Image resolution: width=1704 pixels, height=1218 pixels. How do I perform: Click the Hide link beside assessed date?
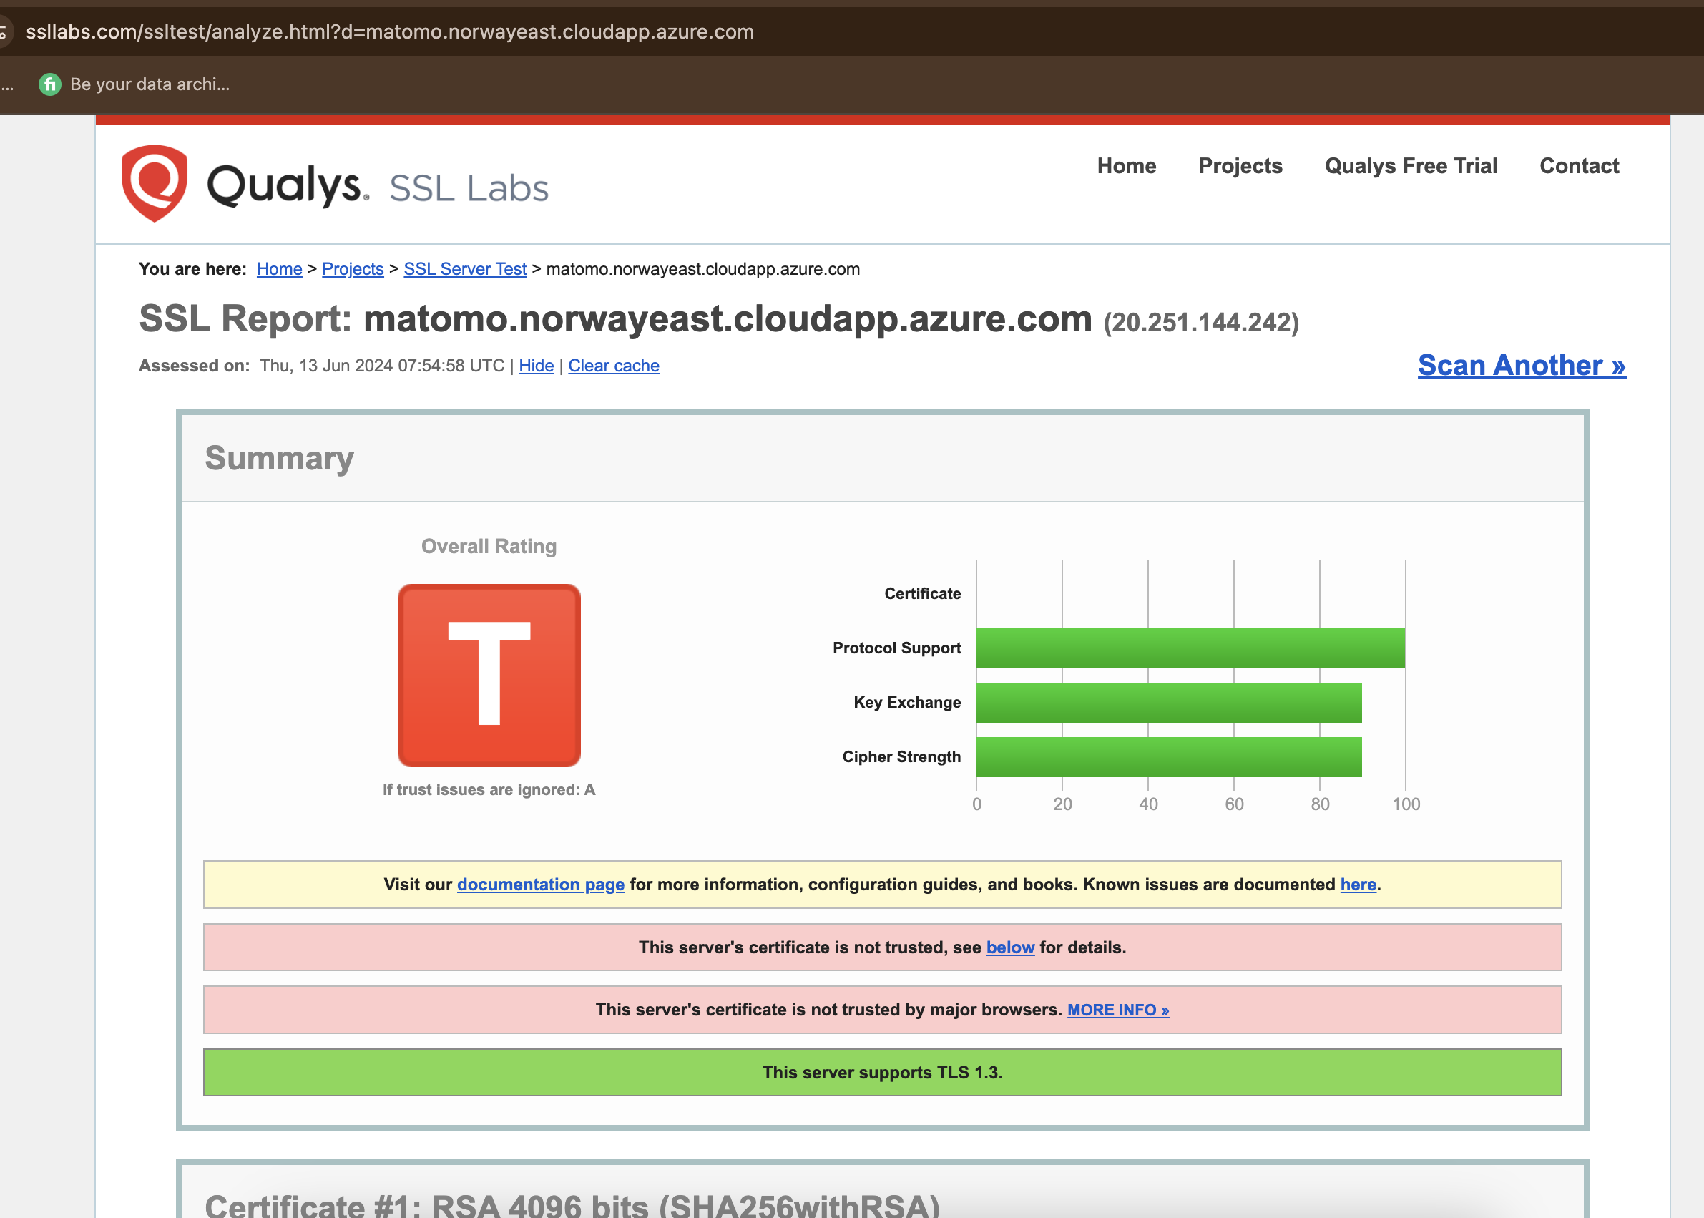(536, 365)
